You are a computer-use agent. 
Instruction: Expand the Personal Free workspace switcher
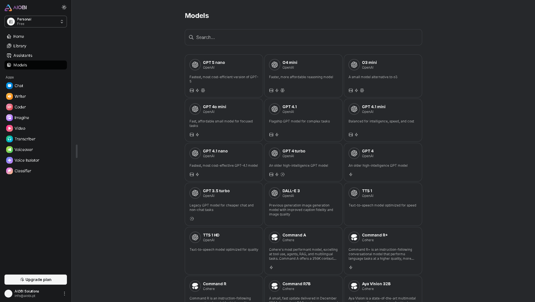click(x=36, y=22)
